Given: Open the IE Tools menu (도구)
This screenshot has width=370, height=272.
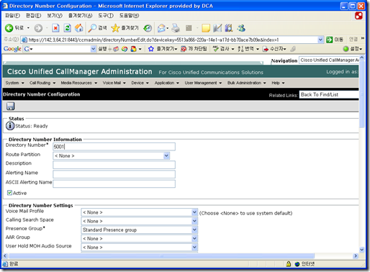Looking at the screenshot, I should [106, 16].
